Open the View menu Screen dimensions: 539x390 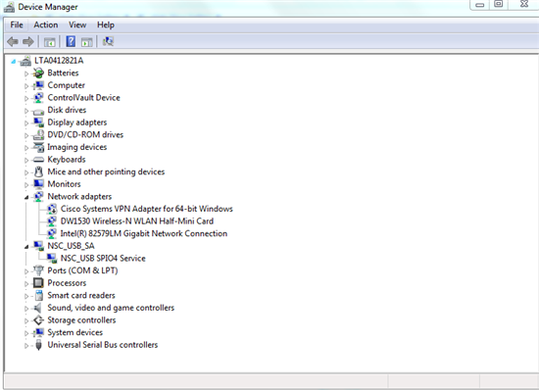[77, 24]
